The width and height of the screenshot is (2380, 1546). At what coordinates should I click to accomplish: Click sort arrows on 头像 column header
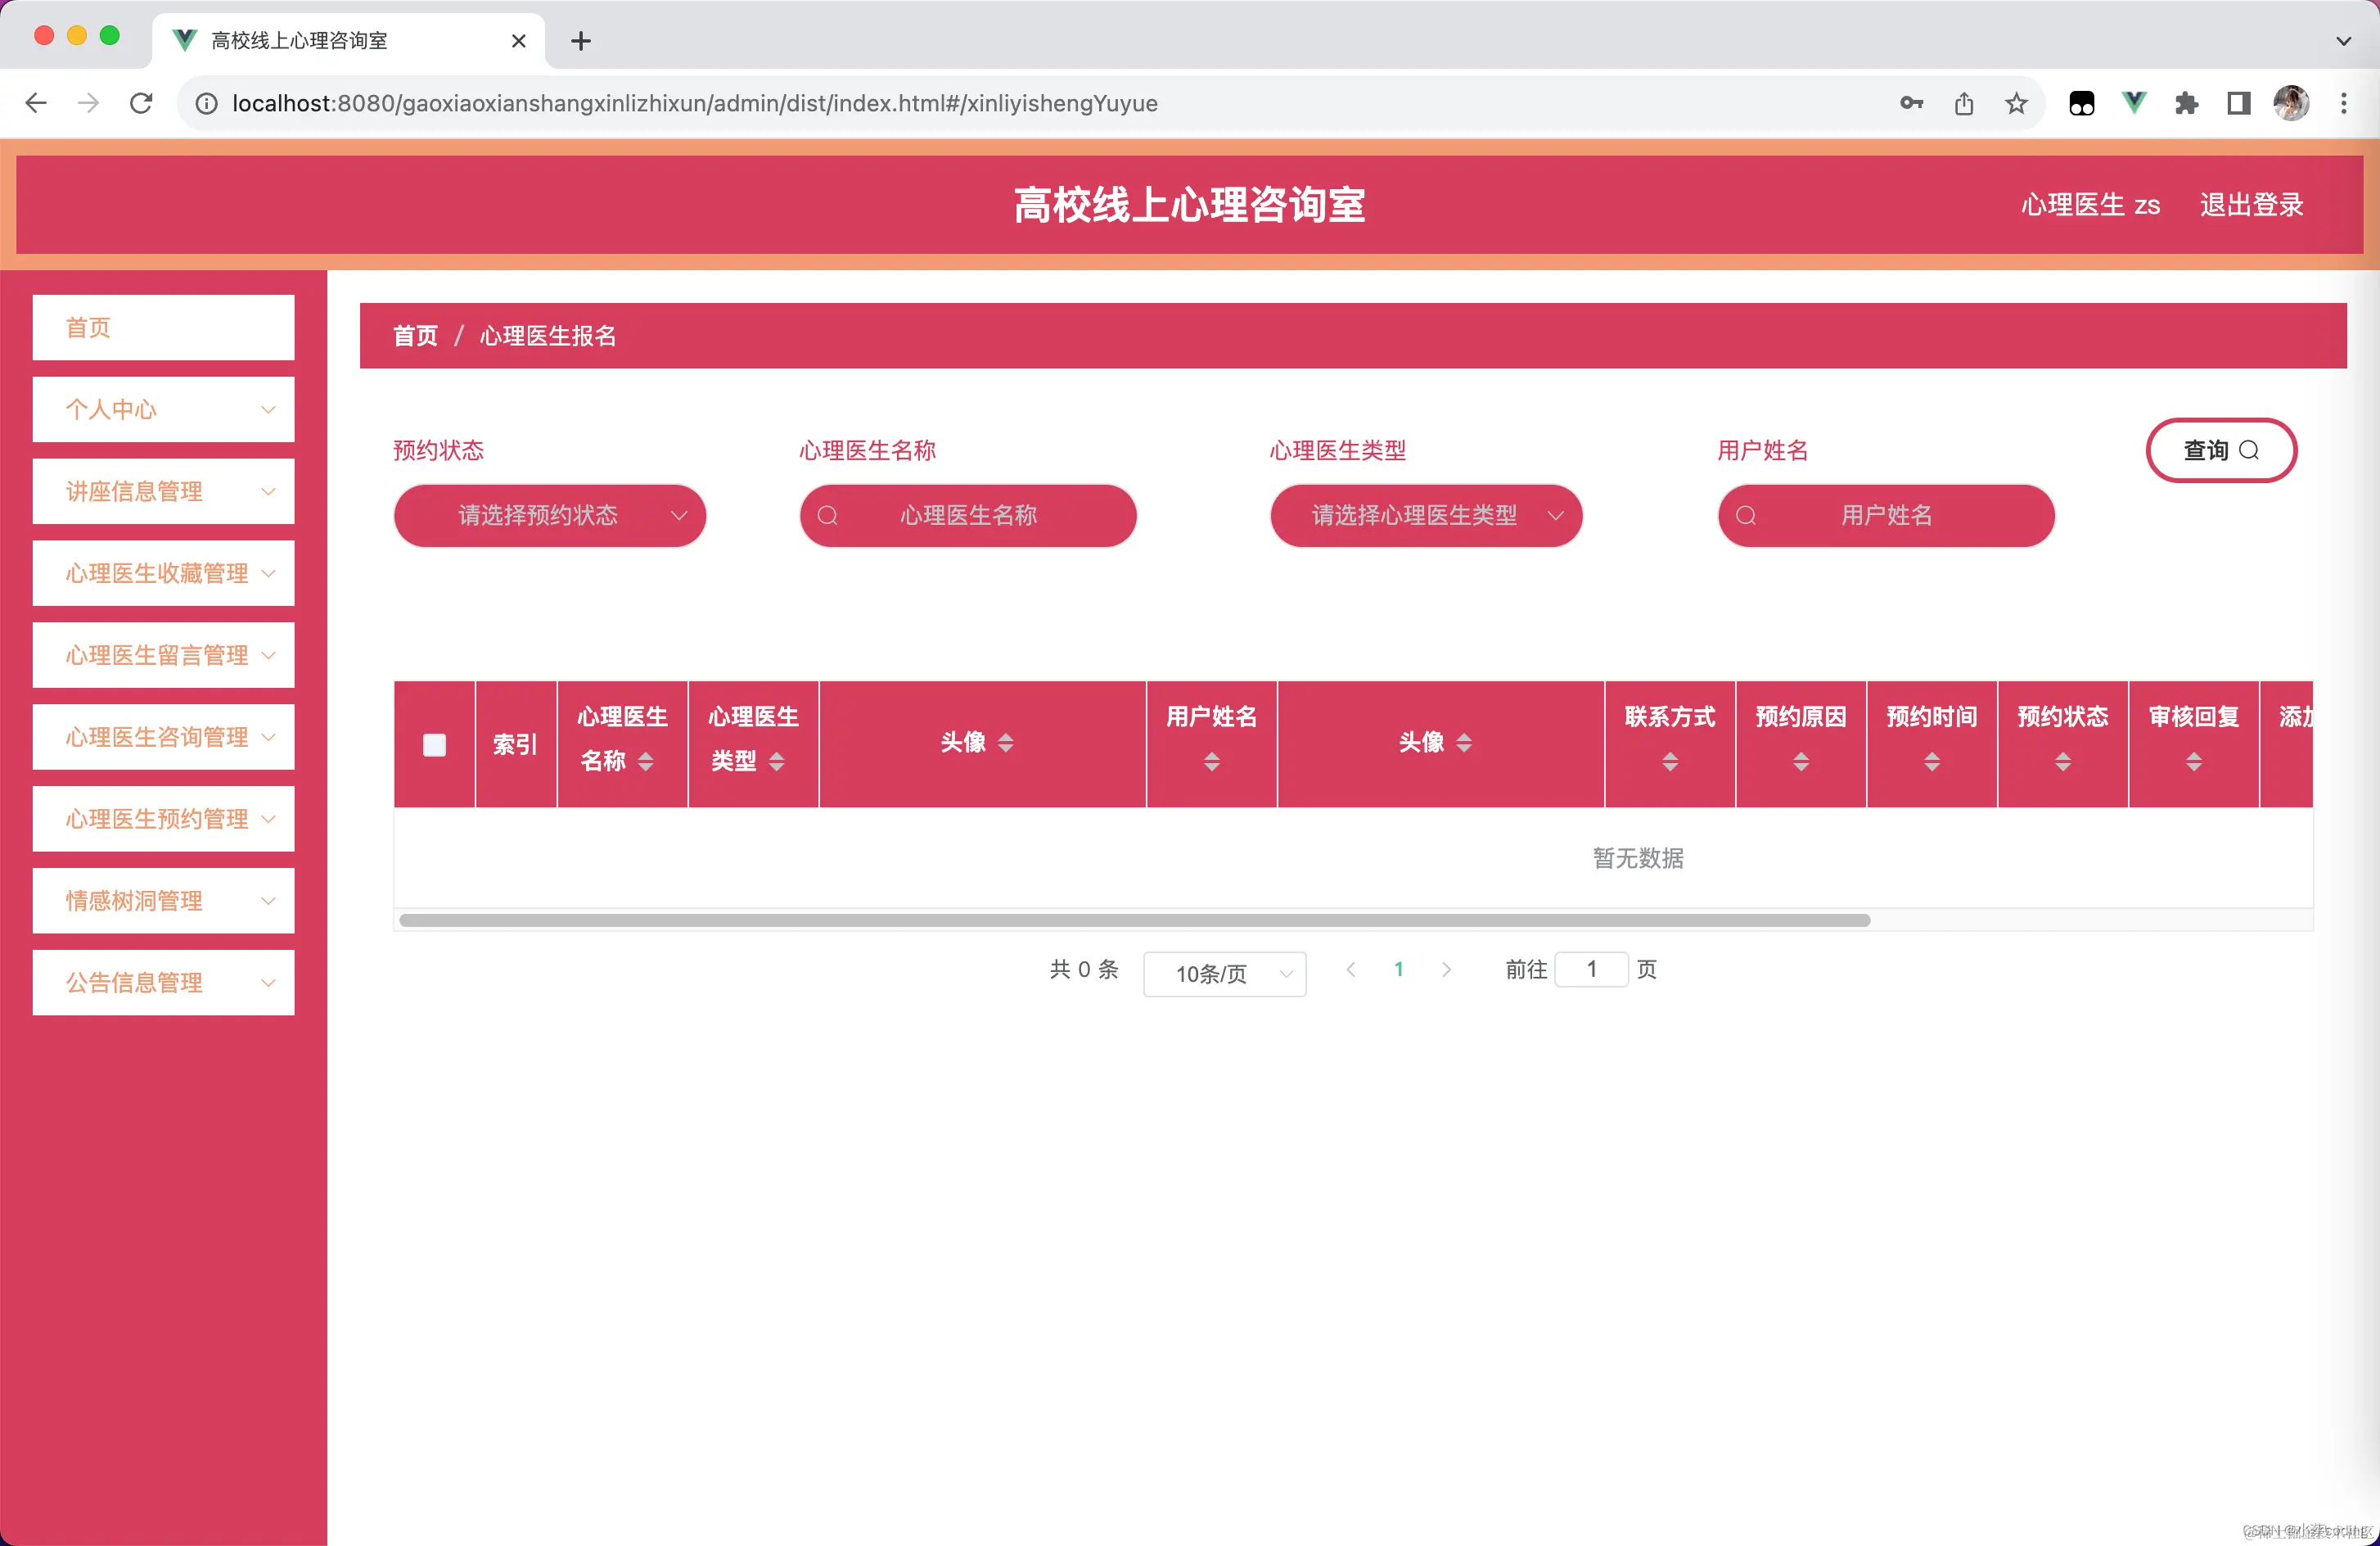tap(1007, 743)
